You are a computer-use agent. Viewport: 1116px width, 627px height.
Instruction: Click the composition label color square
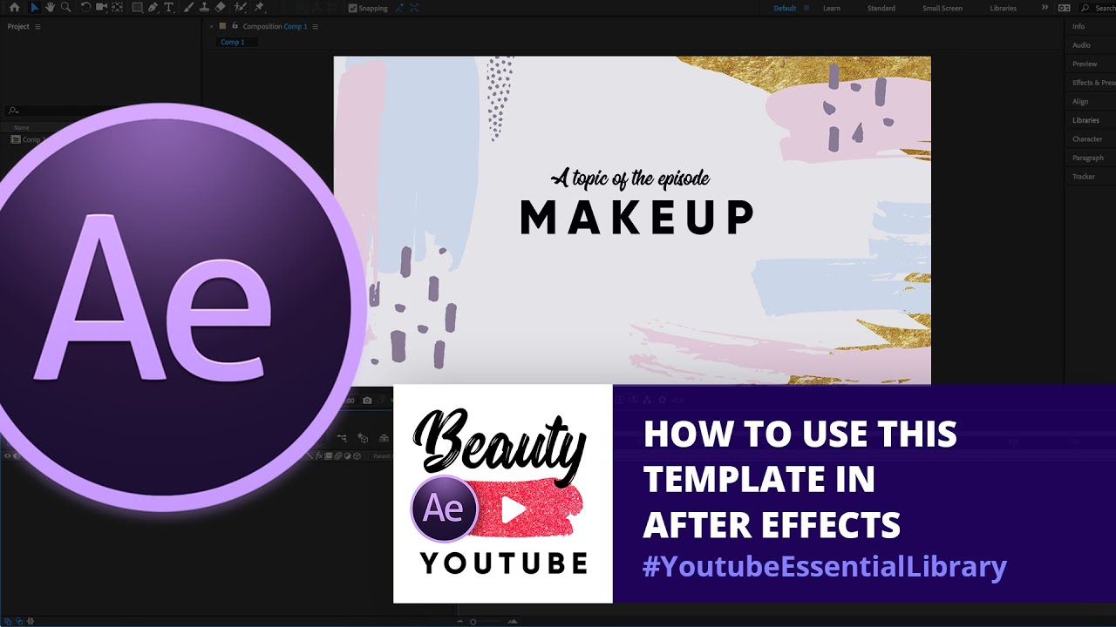click(222, 26)
